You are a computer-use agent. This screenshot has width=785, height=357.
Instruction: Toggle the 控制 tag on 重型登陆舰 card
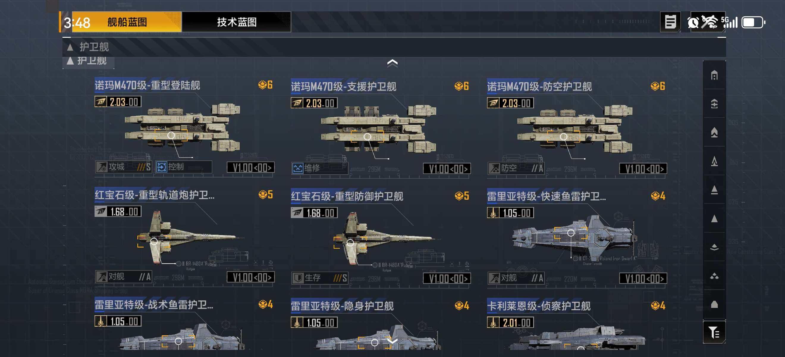[x=184, y=167]
